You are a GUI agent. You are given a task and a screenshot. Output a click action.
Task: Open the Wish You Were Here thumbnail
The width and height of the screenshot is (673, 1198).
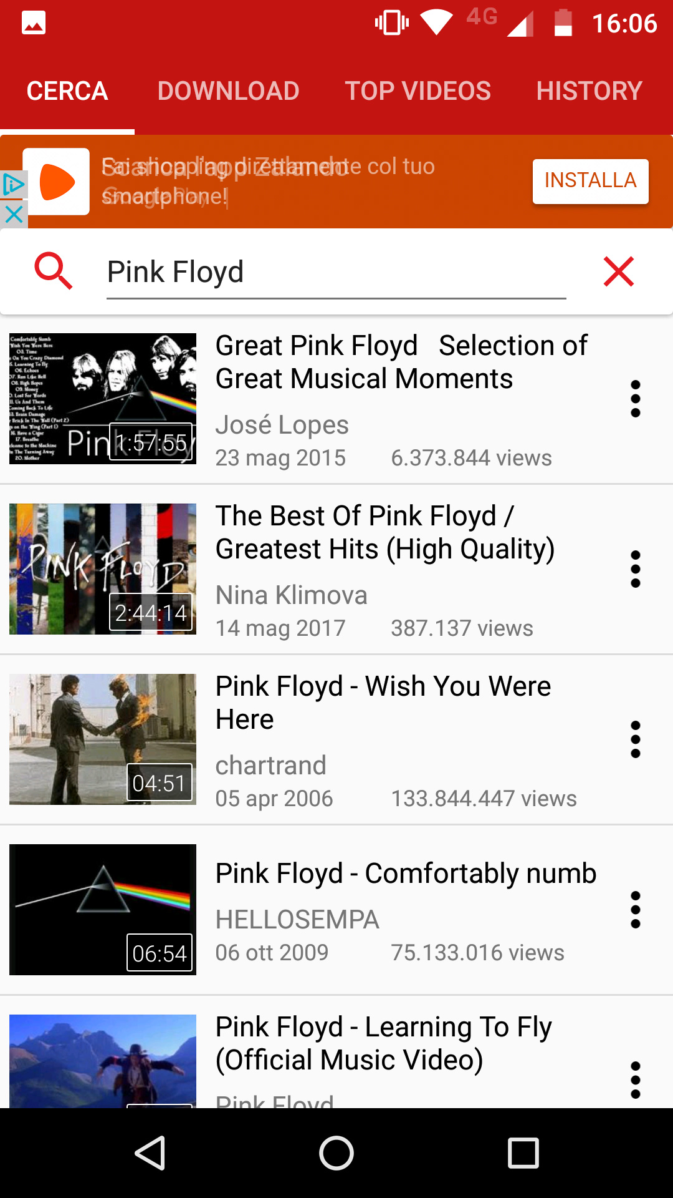[x=103, y=739]
